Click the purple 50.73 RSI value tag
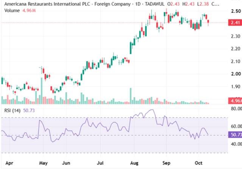 [235, 135]
